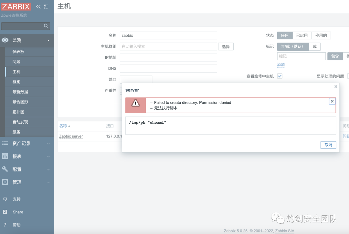Viewport: 349px width, 234px height.
Task: Focus the 主机群组 search field
Action: tap(168, 46)
